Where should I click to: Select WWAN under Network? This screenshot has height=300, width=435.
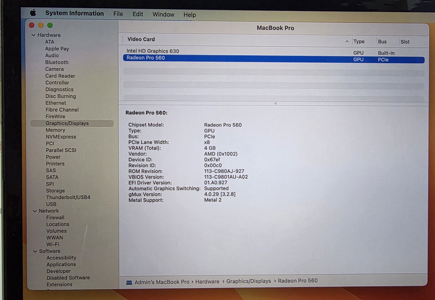55,238
